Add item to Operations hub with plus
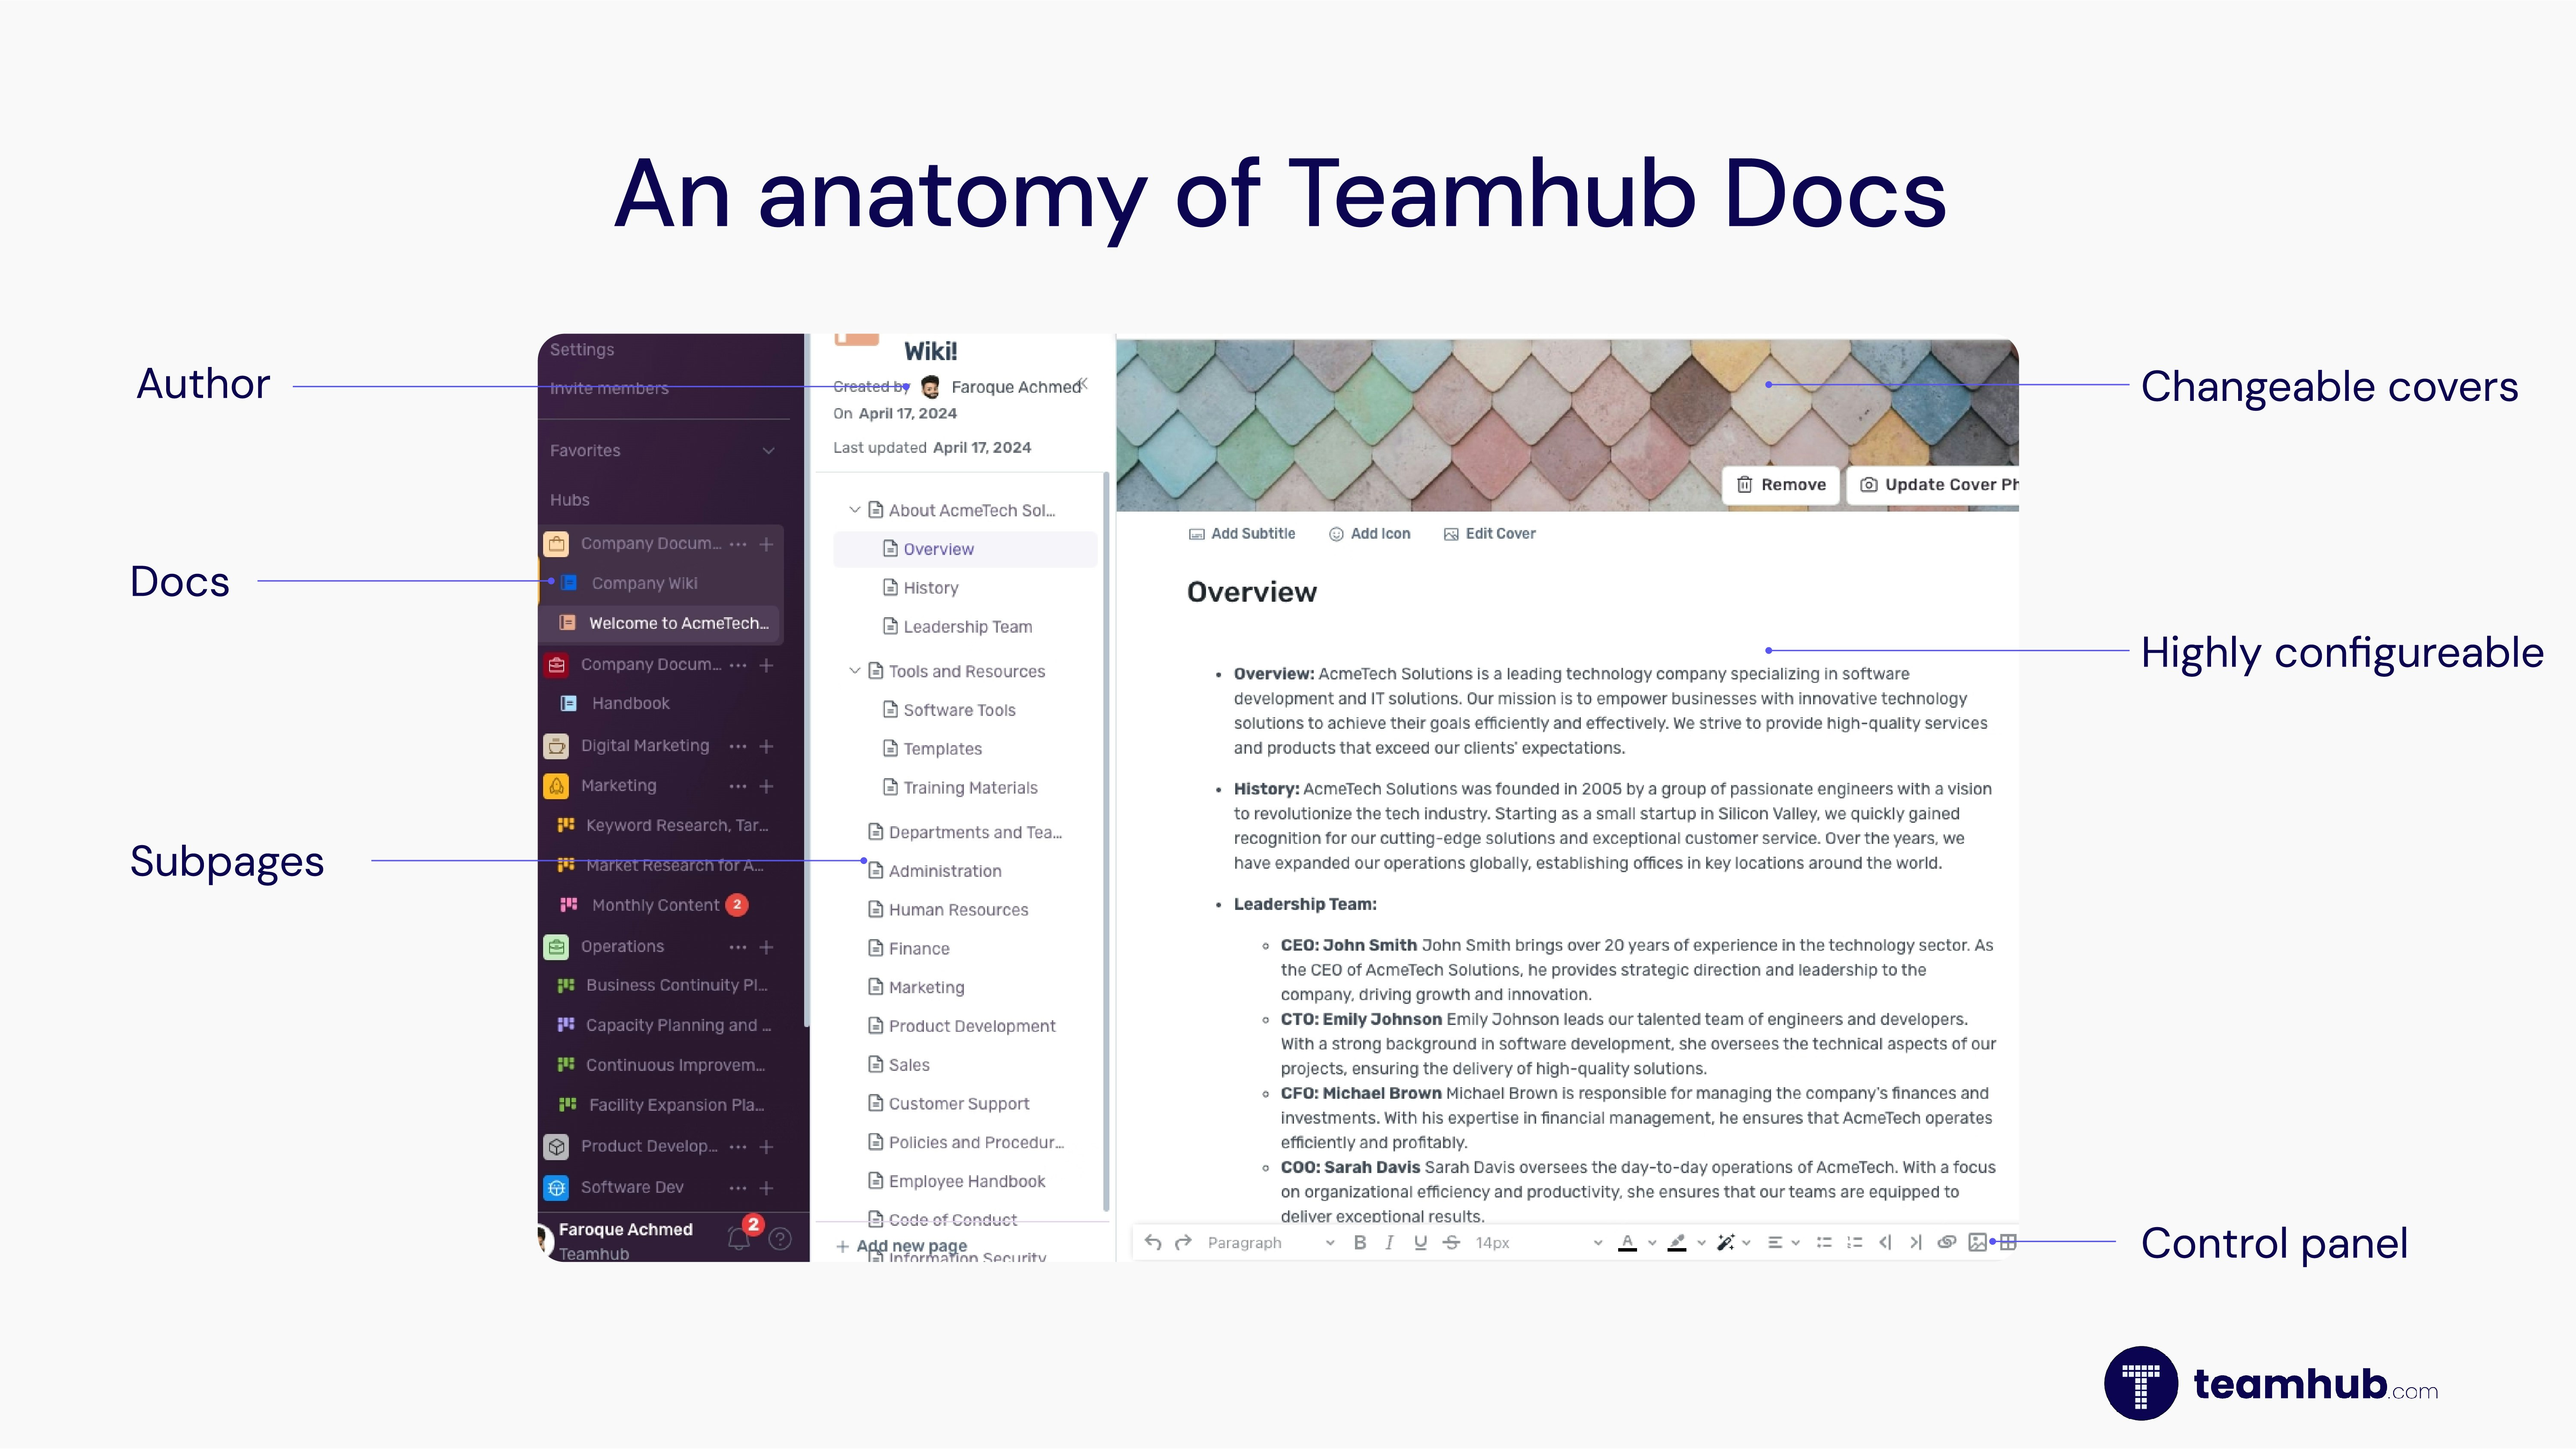Viewport: 2576px width, 1449px height. 766,947
